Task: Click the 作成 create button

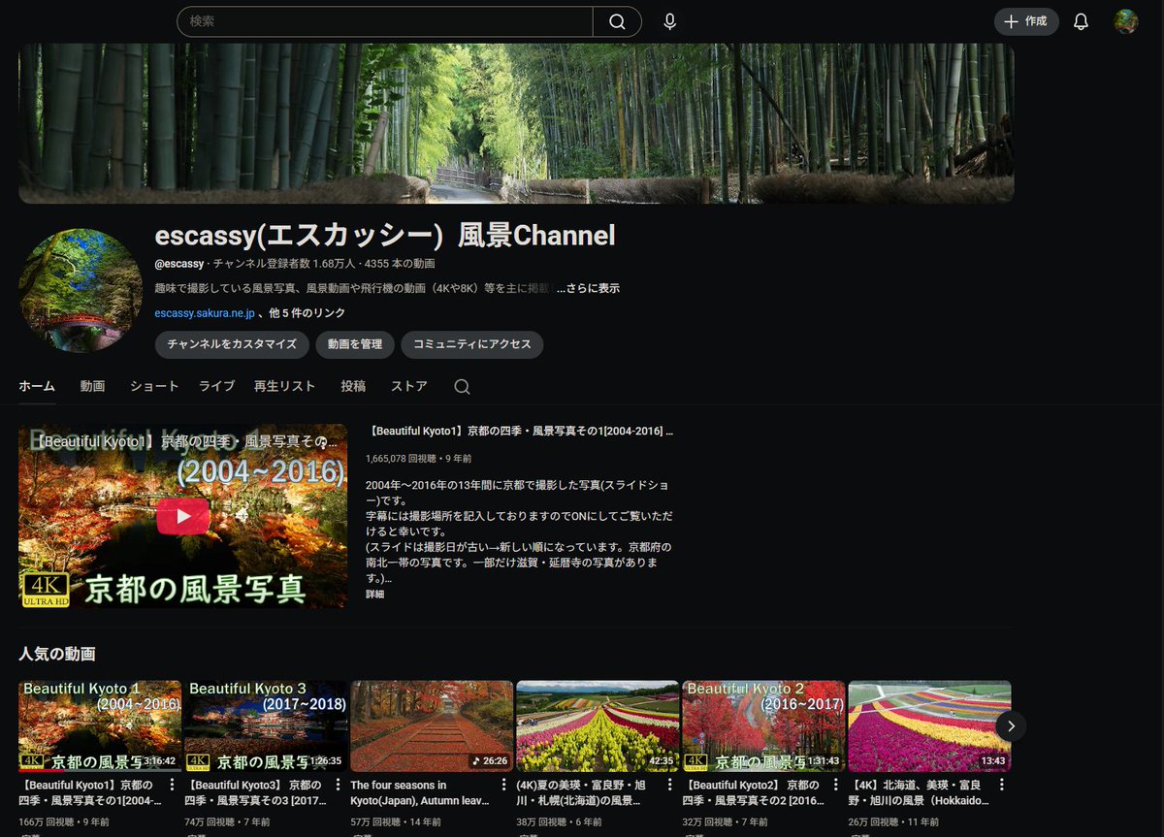Action: pos(1026,21)
